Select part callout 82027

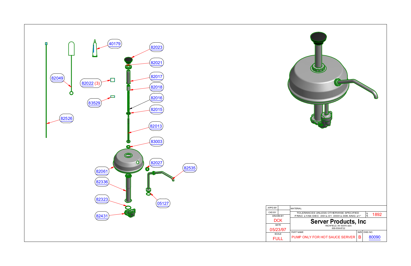point(156,163)
